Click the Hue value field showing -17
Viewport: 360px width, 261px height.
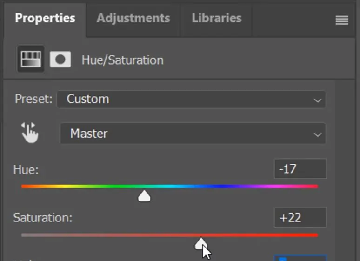(300, 169)
